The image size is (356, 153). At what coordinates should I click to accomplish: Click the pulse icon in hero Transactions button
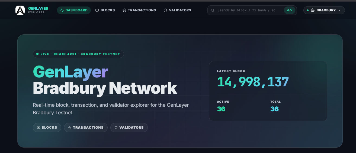point(70,128)
